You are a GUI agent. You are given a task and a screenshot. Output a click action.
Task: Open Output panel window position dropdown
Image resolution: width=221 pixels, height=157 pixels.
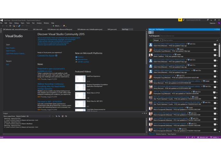[x=142, y=113]
